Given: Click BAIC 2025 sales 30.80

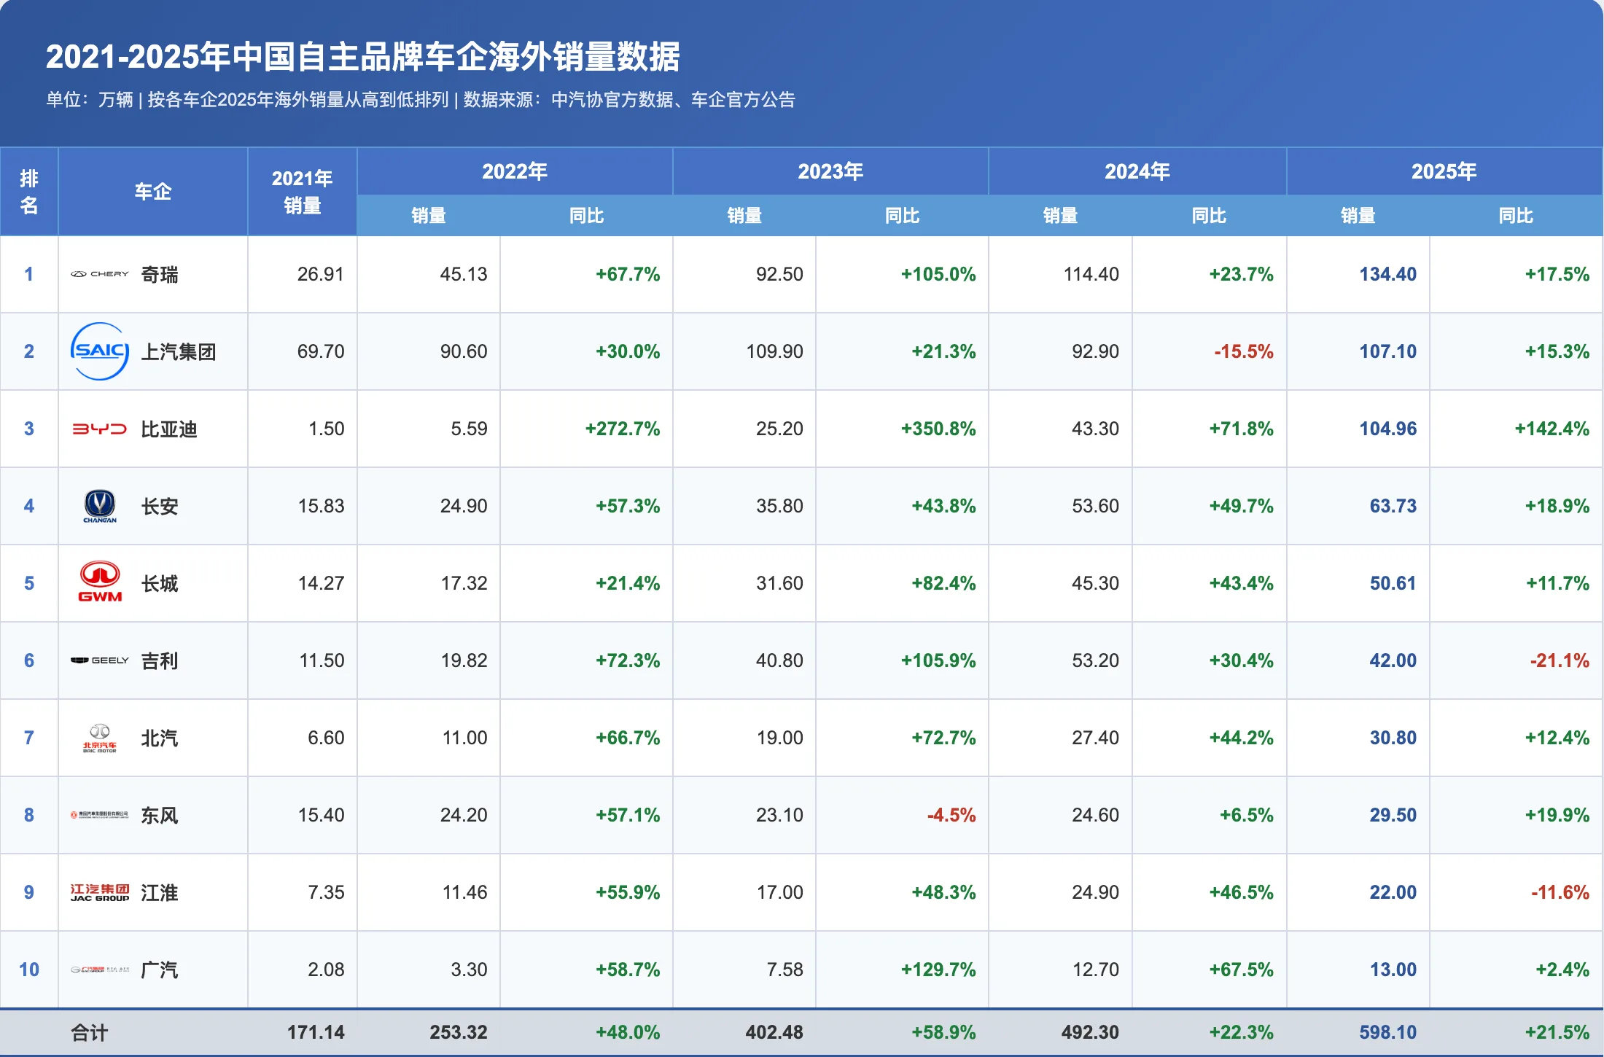Looking at the screenshot, I should [x=1393, y=738].
